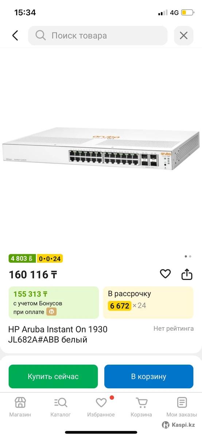Add product to favorites with heart icon
This screenshot has width=202, height=438.
(x=165, y=274)
